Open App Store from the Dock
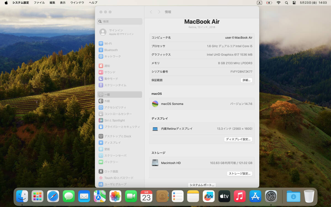The image size is (331, 207). click(x=255, y=197)
